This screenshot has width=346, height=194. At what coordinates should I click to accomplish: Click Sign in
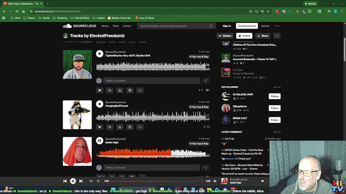(227, 26)
